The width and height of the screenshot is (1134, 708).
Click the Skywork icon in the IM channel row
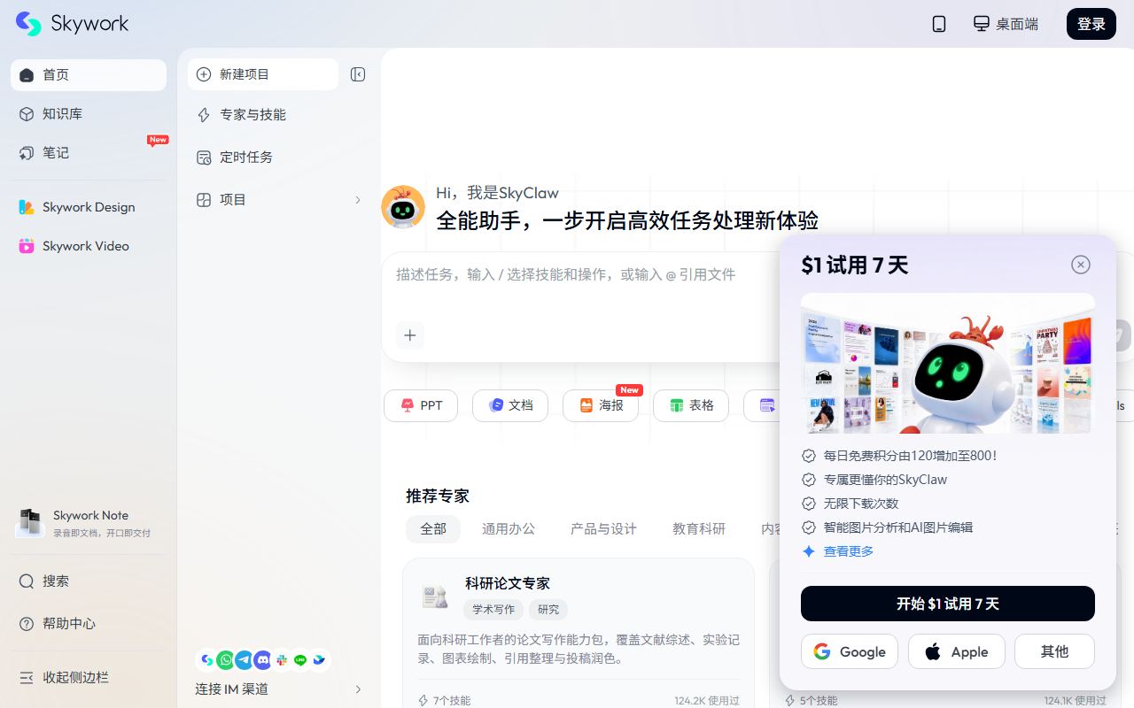206,660
